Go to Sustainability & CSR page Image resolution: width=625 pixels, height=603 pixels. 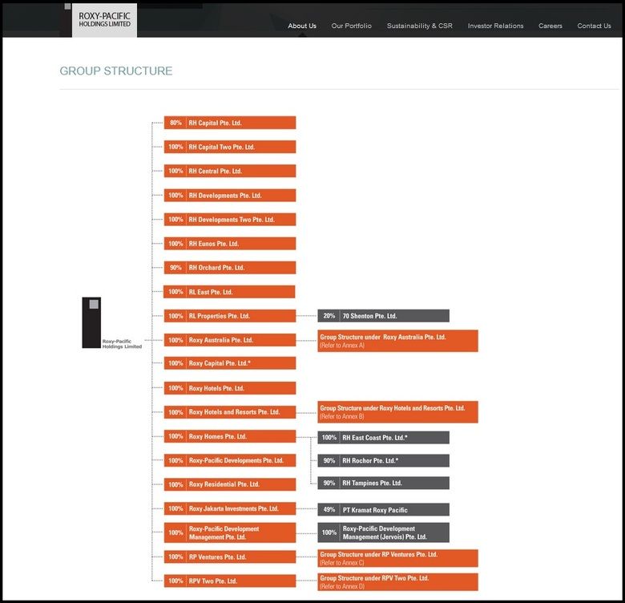pos(419,26)
